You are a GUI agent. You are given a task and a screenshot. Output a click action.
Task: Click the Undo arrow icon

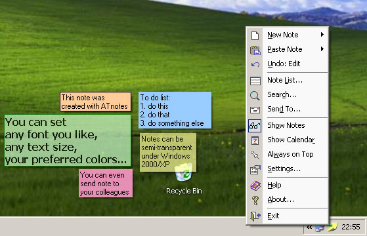[255, 64]
